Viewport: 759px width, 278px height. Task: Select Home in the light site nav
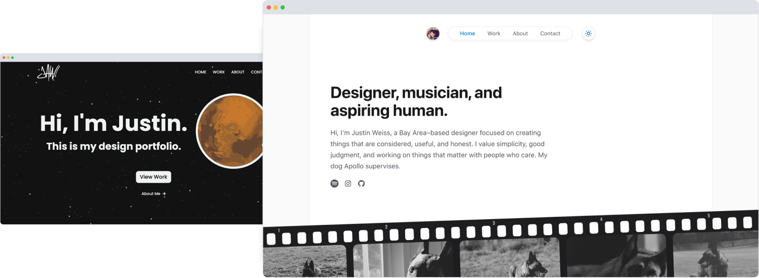467,34
